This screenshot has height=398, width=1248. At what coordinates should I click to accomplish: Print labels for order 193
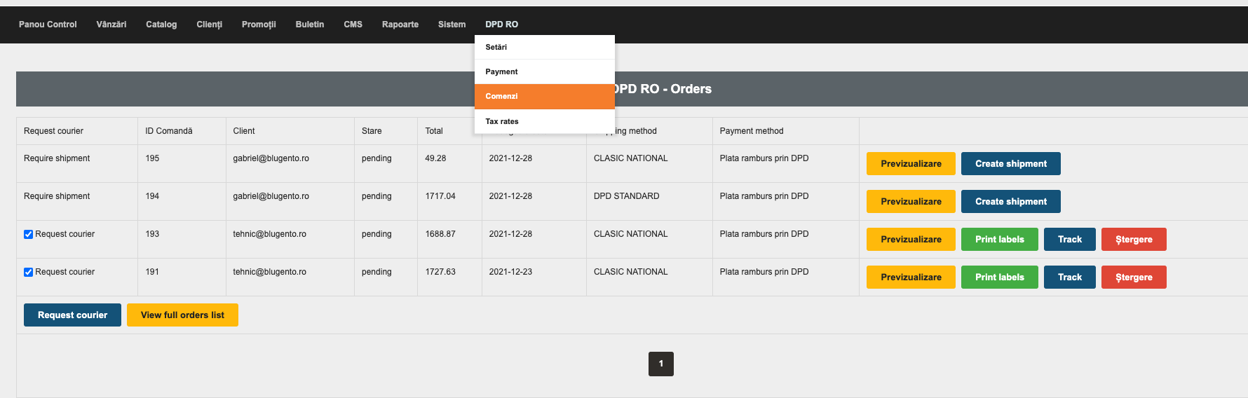999,240
